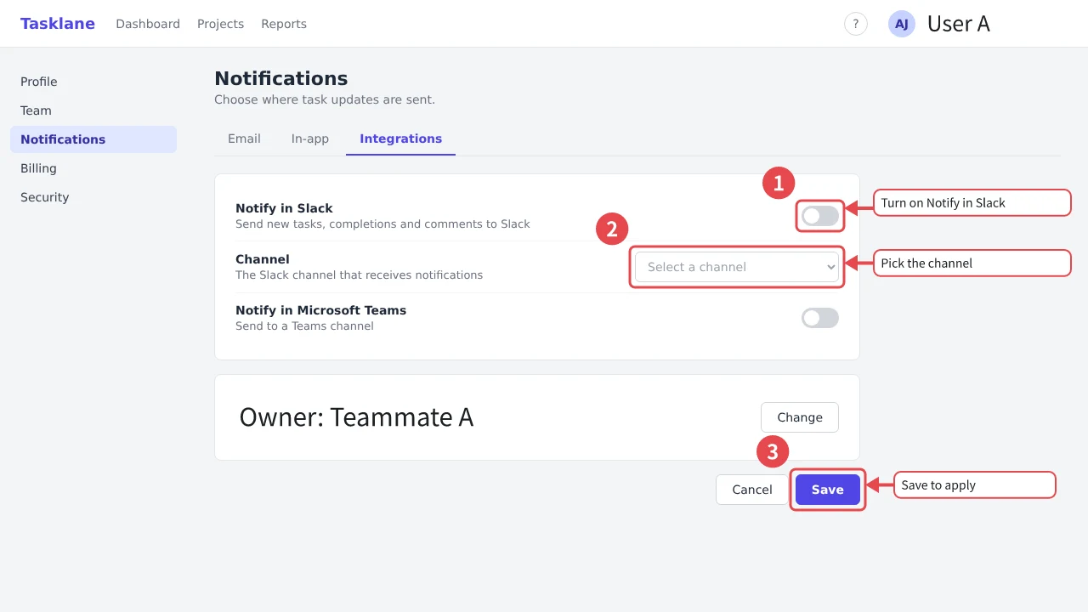Click the Tasklane logo
This screenshot has height=612, width=1088.
coord(58,24)
